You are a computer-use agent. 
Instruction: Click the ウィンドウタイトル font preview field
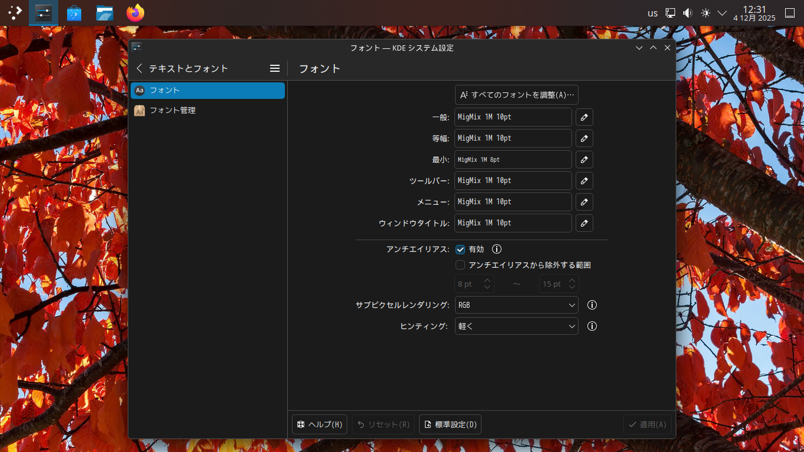pyautogui.click(x=513, y=223)
